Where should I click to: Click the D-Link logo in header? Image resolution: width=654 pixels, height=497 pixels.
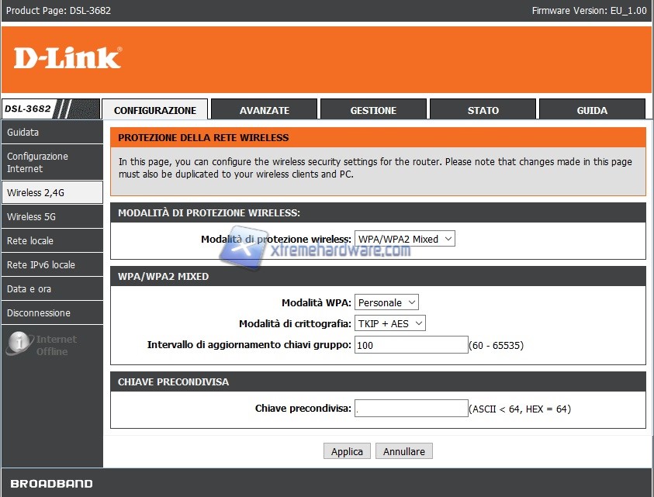[67, 57]
